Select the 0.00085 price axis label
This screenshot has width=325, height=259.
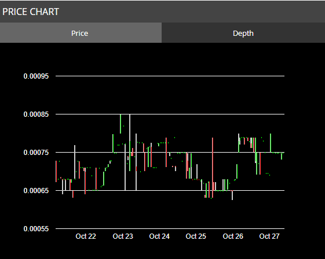click(x=36, y=114)
